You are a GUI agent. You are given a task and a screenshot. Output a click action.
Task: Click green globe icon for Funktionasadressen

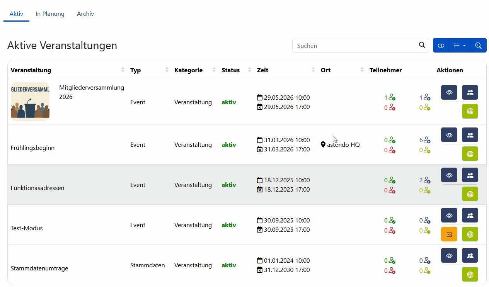(470, 194)
